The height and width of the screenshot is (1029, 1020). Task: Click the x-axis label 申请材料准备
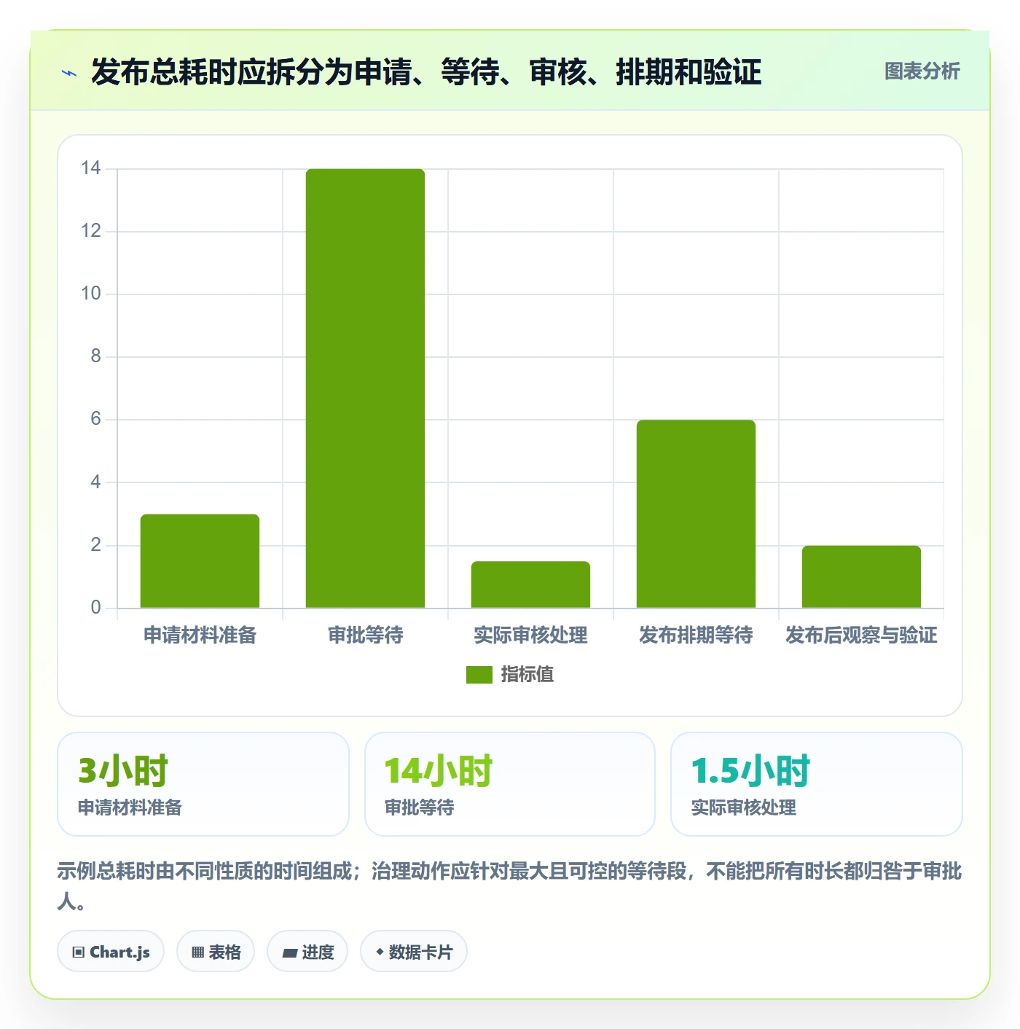click(x=200, y=635)
